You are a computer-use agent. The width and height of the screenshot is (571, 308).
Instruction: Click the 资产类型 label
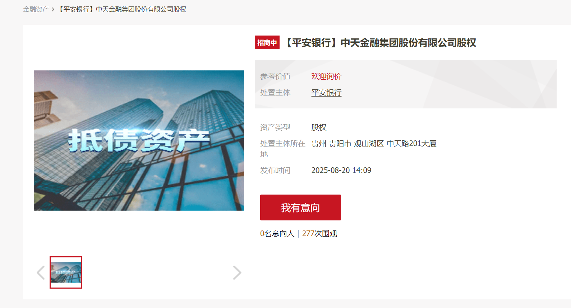point(275,127)
